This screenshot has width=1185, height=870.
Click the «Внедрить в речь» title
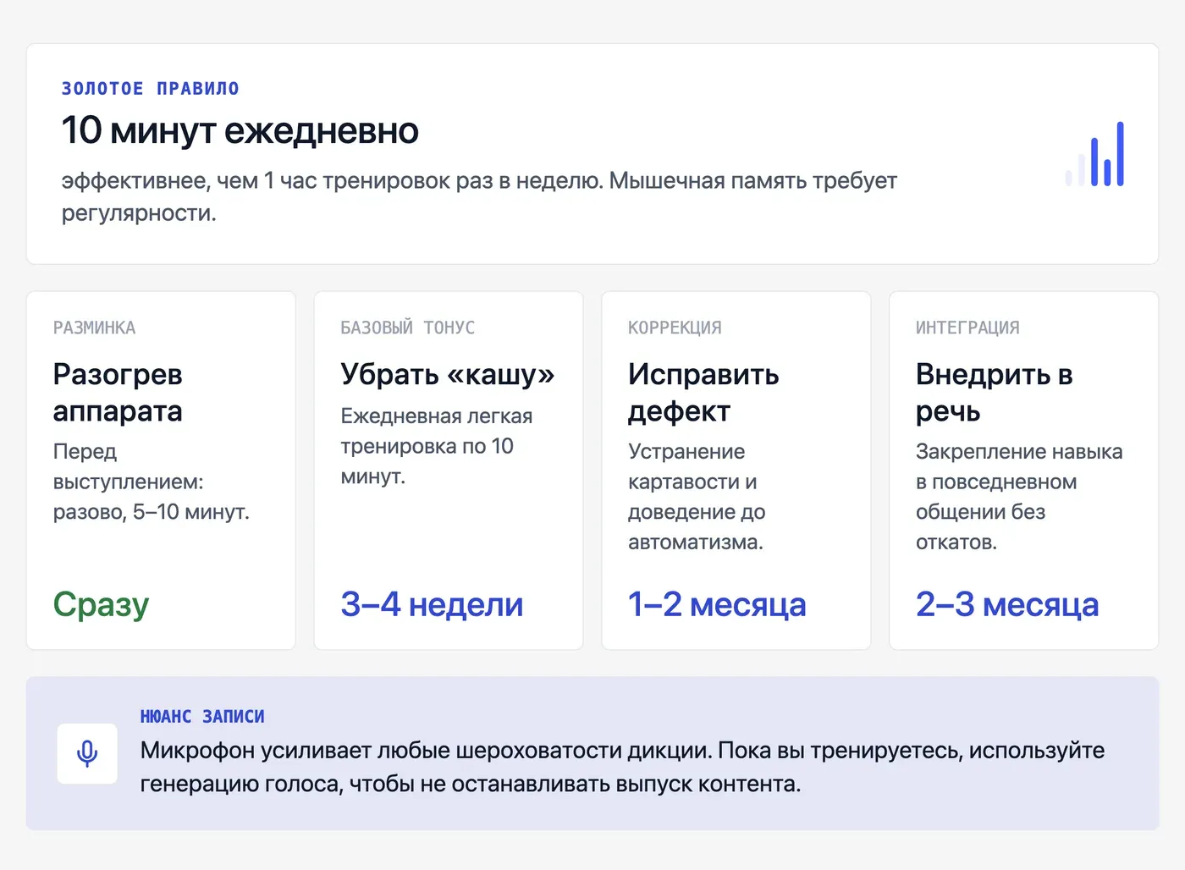coord(995,393)
